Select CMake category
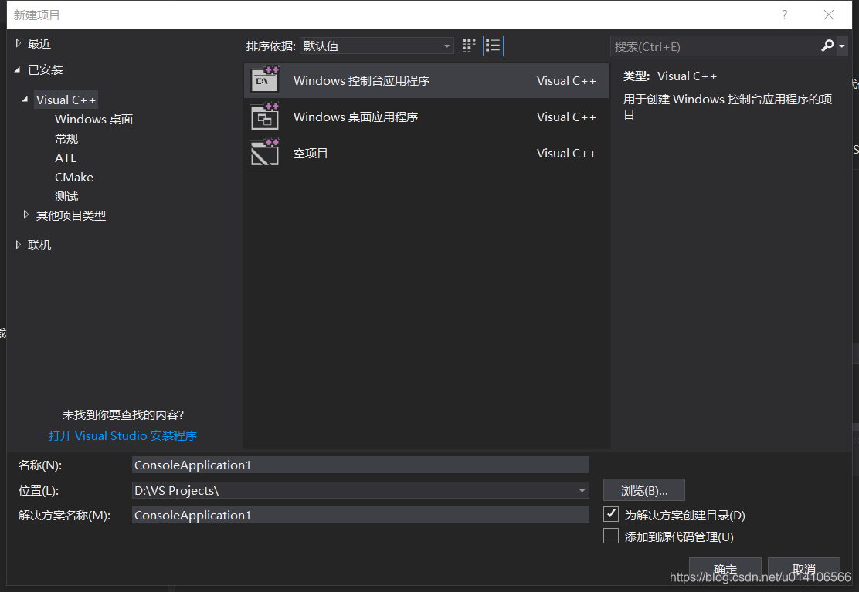This screenshot has height=592, width=859. (x=74, y=178)
